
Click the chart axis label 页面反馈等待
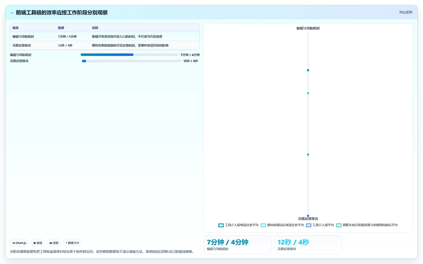point(308,219)
